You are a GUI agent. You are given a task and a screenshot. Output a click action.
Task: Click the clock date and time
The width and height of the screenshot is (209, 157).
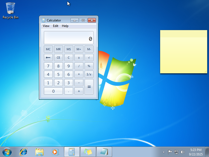pos(196,152)
